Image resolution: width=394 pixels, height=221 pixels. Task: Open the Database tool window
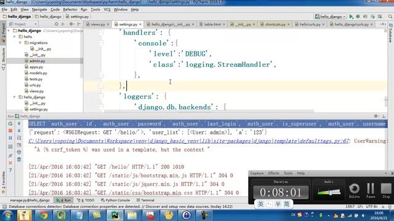(391, 33)
